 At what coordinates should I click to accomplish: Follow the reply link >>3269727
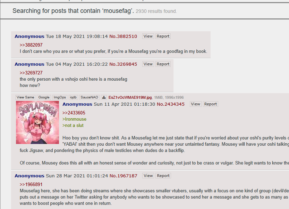pyautogui.click(x=31, y=73)
